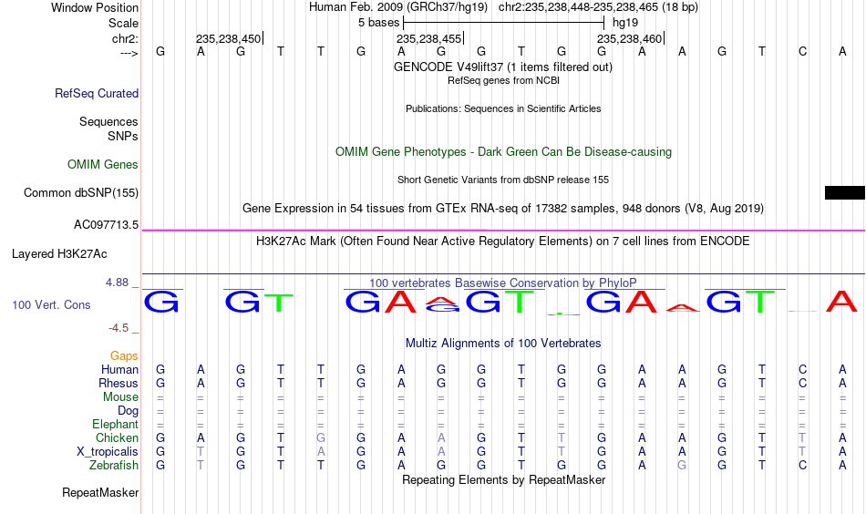Click the hg19 label beside the scale bar
This screenshot has width=866, height=514.
coord(625,23)
